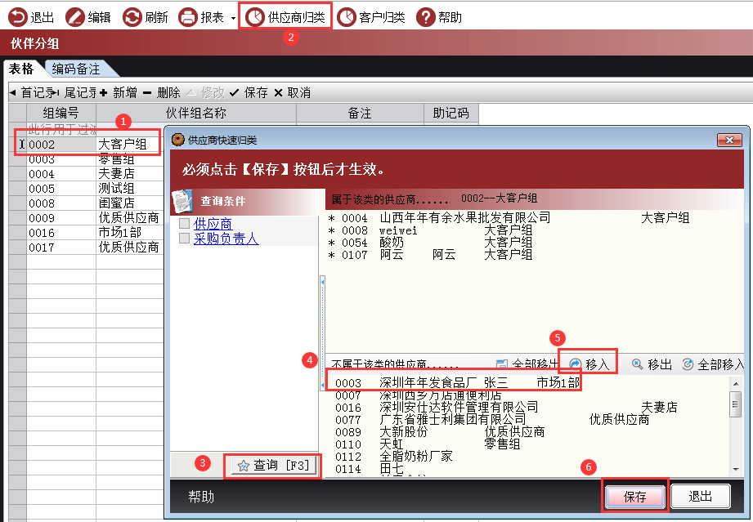This screenshot has width=753, height=522.
Task: Select supplier 0054 酸奶
Action: (x=430, y=243)
